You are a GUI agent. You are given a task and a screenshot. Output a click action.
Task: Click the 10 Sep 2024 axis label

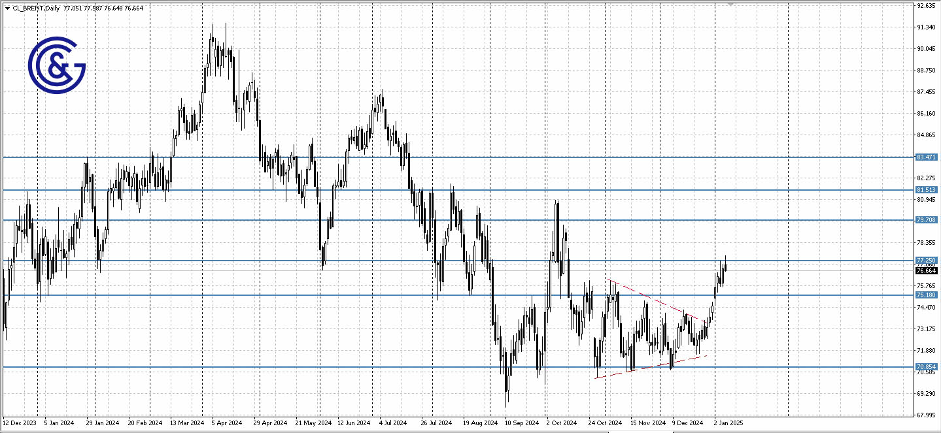523,423
